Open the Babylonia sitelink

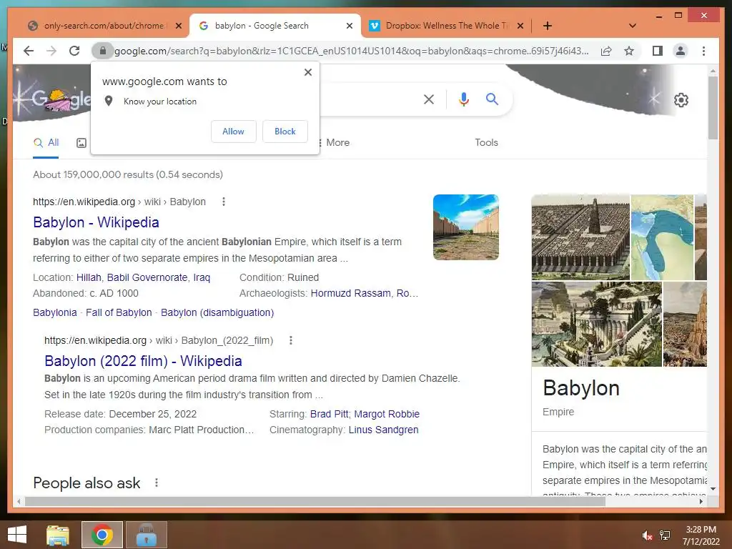[x=54, y=312]
